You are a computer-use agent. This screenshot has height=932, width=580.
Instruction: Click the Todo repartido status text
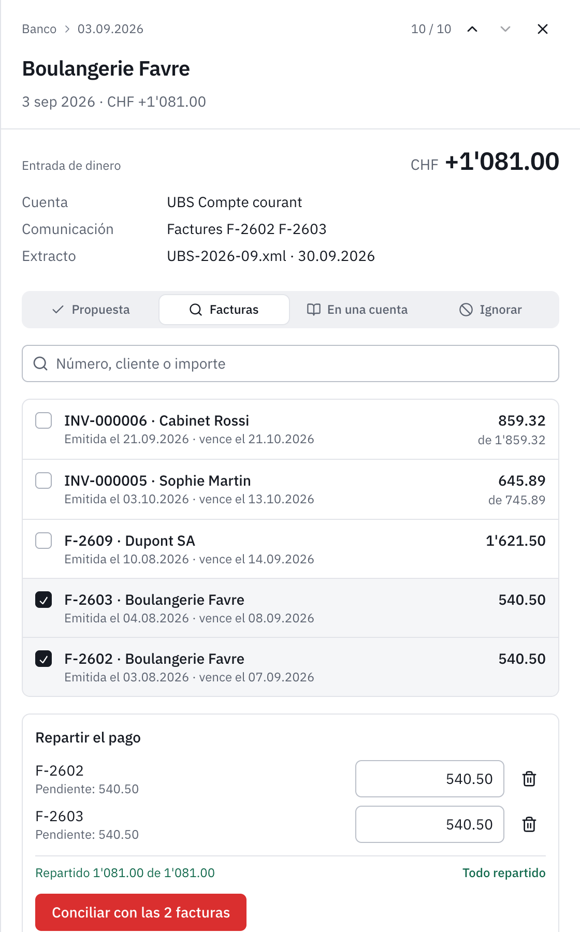pyautogui.click(x=504, y=873)
